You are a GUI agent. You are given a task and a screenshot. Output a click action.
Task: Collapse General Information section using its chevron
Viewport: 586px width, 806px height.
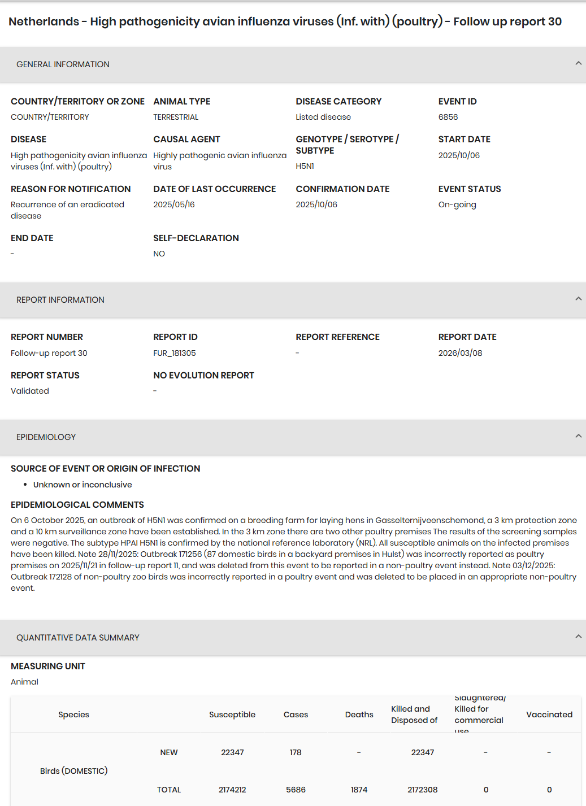point(578,63)
